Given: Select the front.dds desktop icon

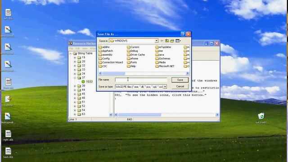Looking at the screenshot, I should click(x=8, y=84).
